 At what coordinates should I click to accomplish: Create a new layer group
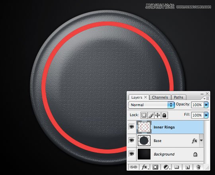click(x=177, y=167)
